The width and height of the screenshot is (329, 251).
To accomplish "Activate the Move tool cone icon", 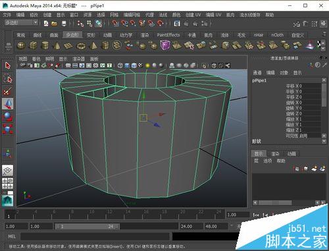I will [x=8, y=103].
